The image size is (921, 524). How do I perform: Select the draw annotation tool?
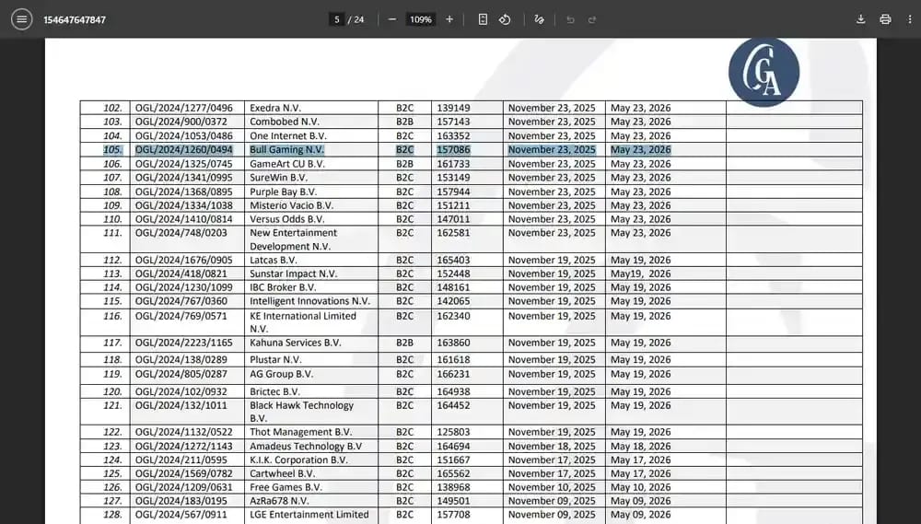[x=539, y=19]
